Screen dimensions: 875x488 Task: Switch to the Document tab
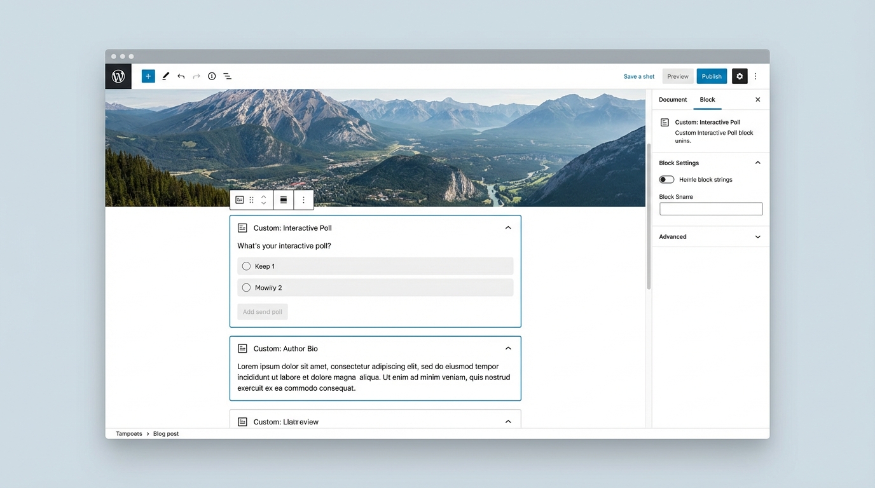(x=673, y=100)
